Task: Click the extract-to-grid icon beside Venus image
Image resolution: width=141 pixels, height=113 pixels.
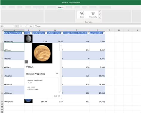Action: (26, 62)
